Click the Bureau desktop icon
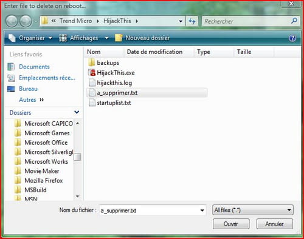The image size is (304, 239). point(11,89)
